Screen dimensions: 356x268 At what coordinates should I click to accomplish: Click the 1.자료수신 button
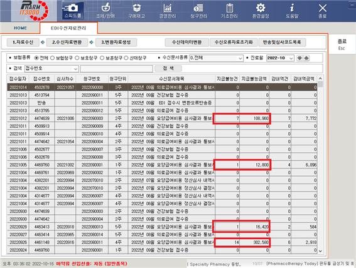[x=23, y=43]
